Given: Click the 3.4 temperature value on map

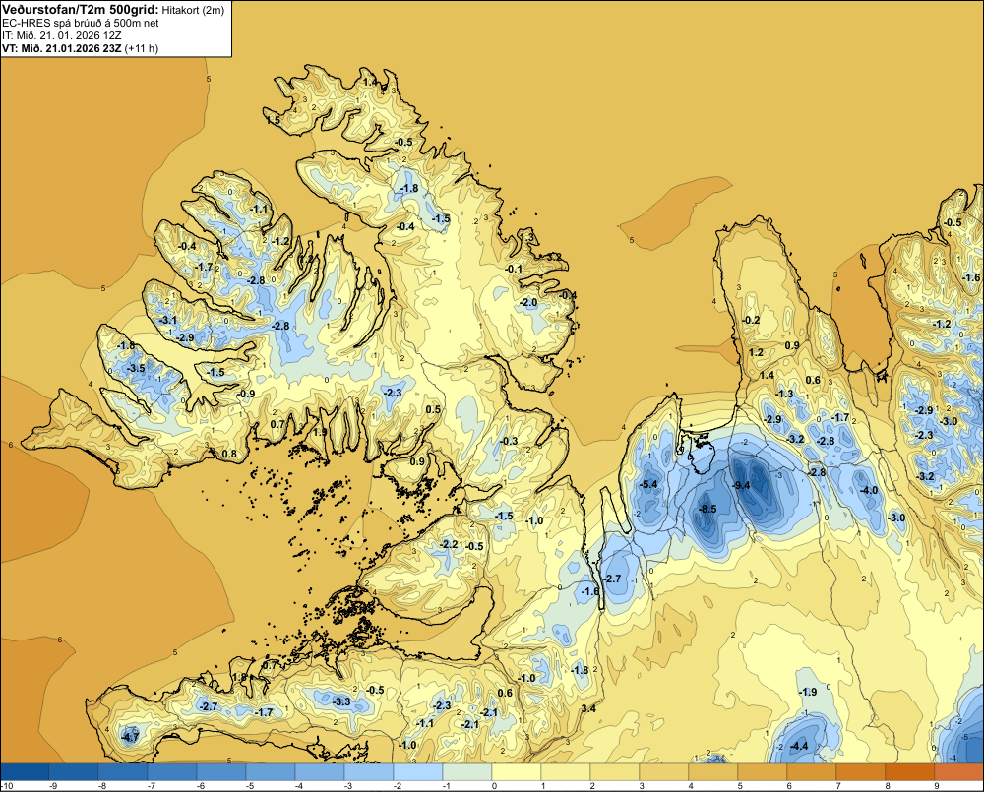Looking at the screenshot, I should click(x=588, y=708).
